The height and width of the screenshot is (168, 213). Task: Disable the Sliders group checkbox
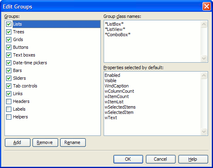(9, 78)
